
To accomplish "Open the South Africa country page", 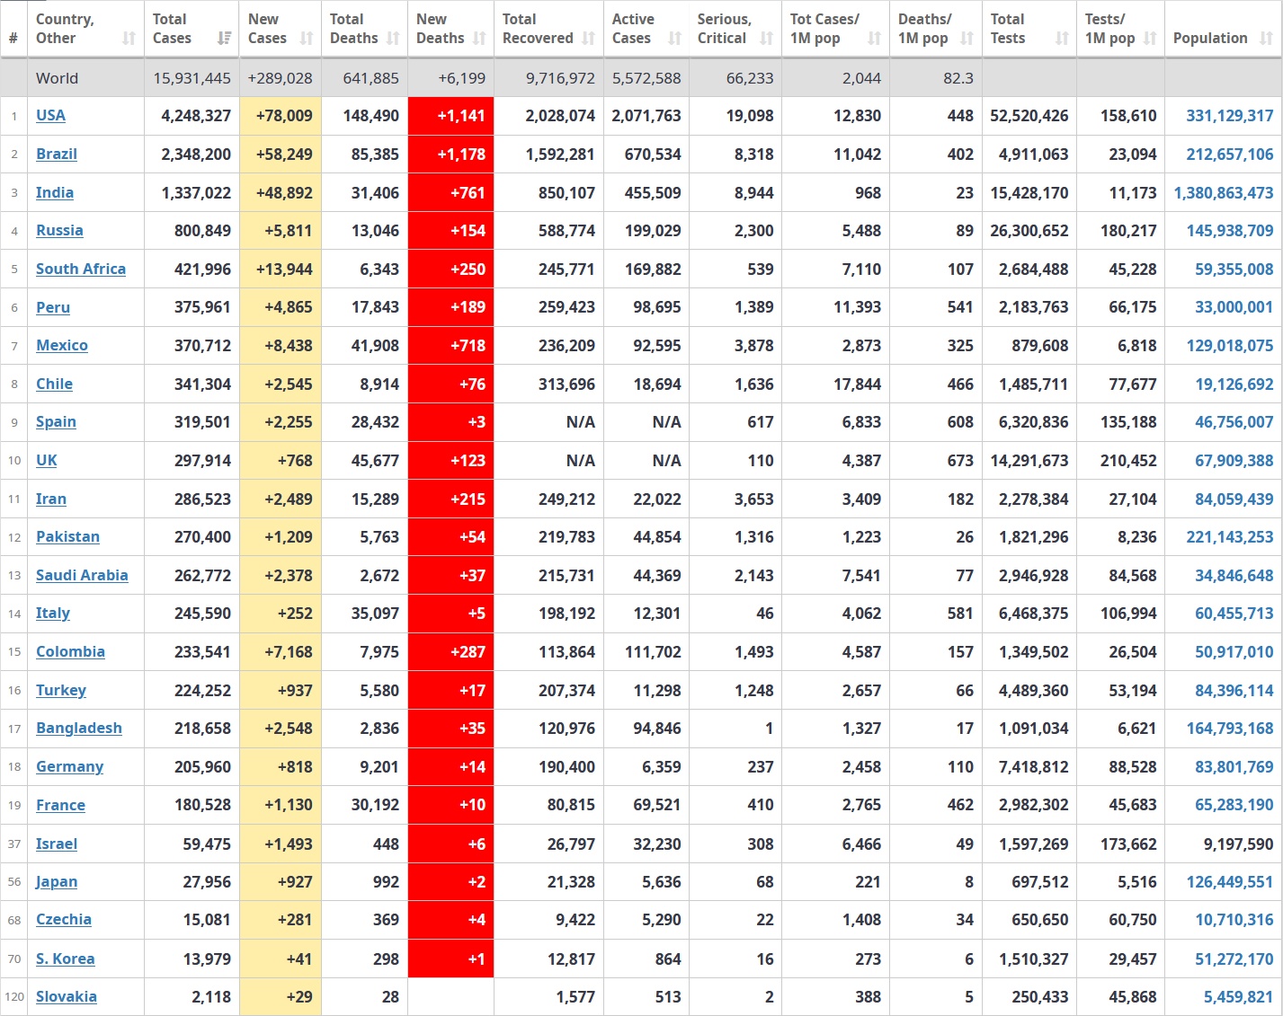I will tap(81, 269).
